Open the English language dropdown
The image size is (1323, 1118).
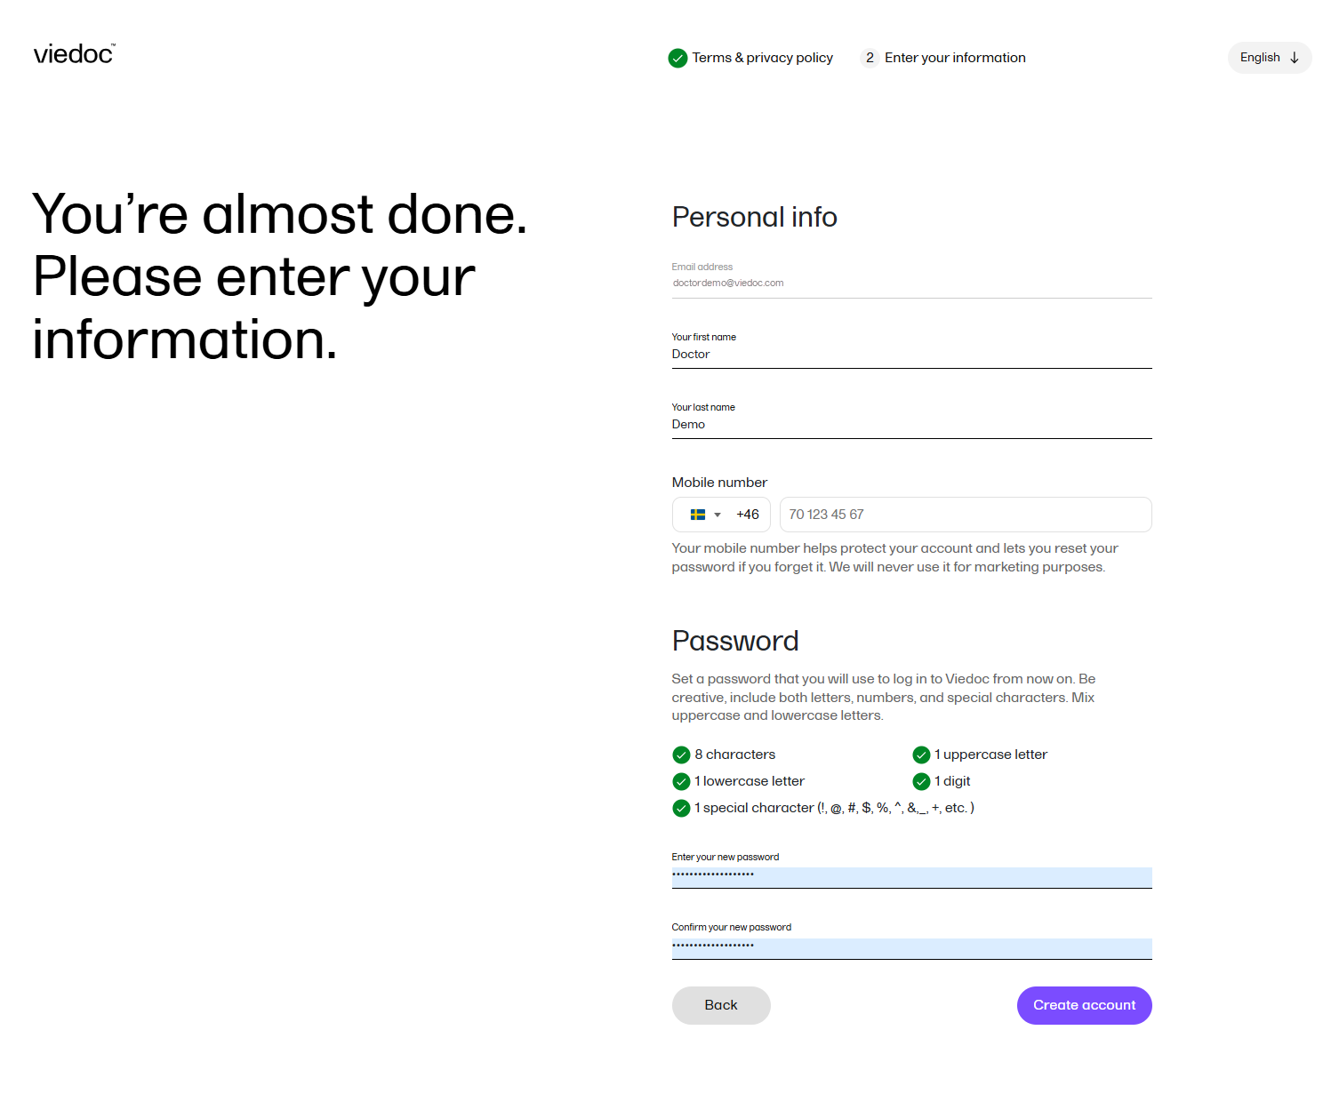coord(1269,58)
